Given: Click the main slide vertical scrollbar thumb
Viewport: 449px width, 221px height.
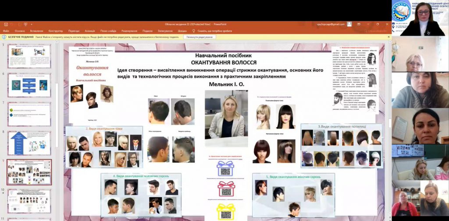Looking at the screenshot, I should 390,123.
